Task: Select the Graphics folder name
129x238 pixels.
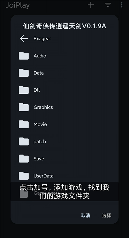Action: pyautogui.click(x=43, y=107)
